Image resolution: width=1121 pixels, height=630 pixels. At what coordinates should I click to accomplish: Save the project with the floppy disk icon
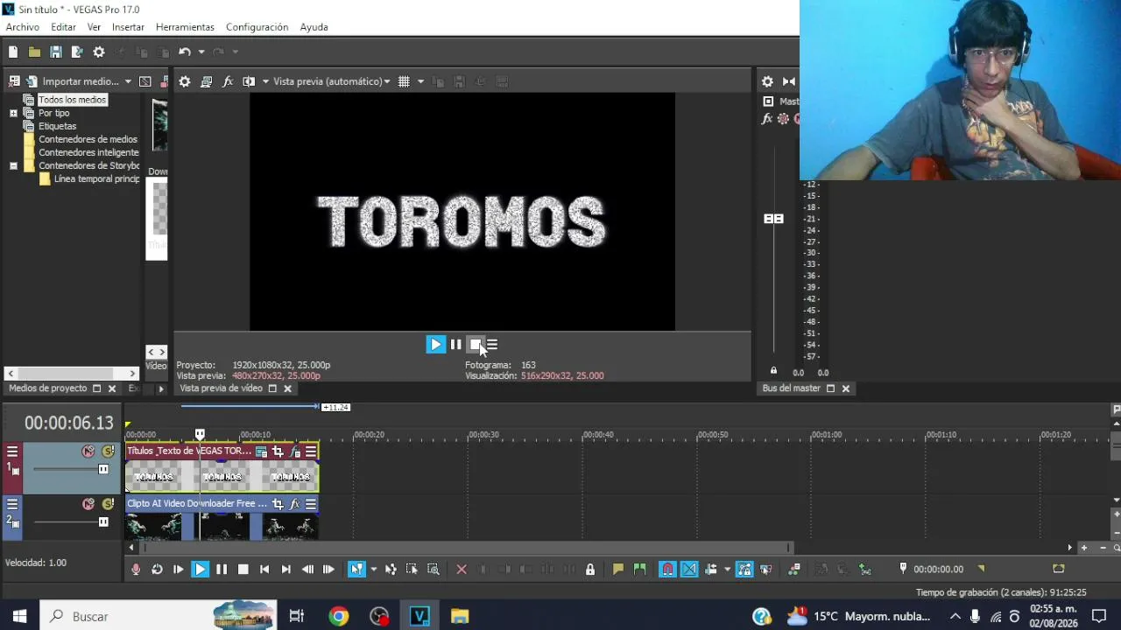tap(55, 52)
